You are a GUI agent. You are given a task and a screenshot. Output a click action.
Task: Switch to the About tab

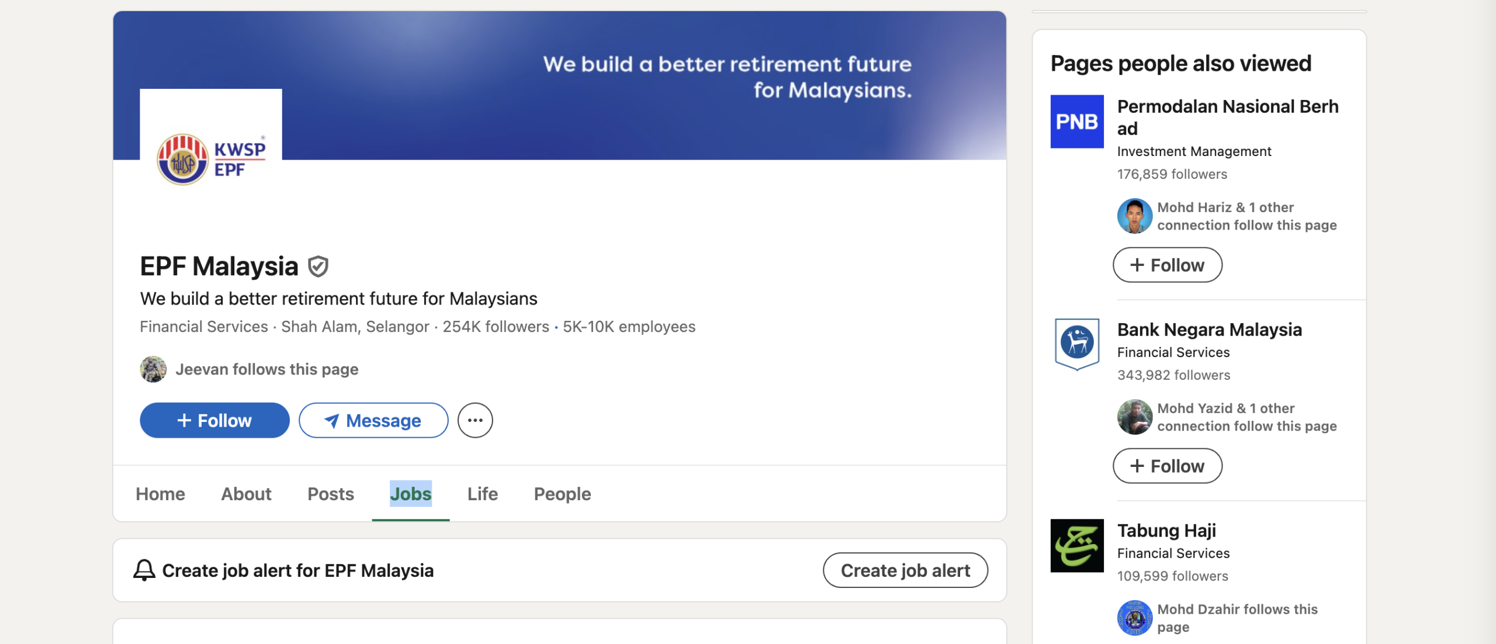pos(246,494)
